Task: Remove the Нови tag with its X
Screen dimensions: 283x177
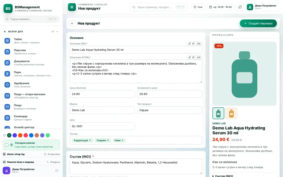Action: click(122, 140)
